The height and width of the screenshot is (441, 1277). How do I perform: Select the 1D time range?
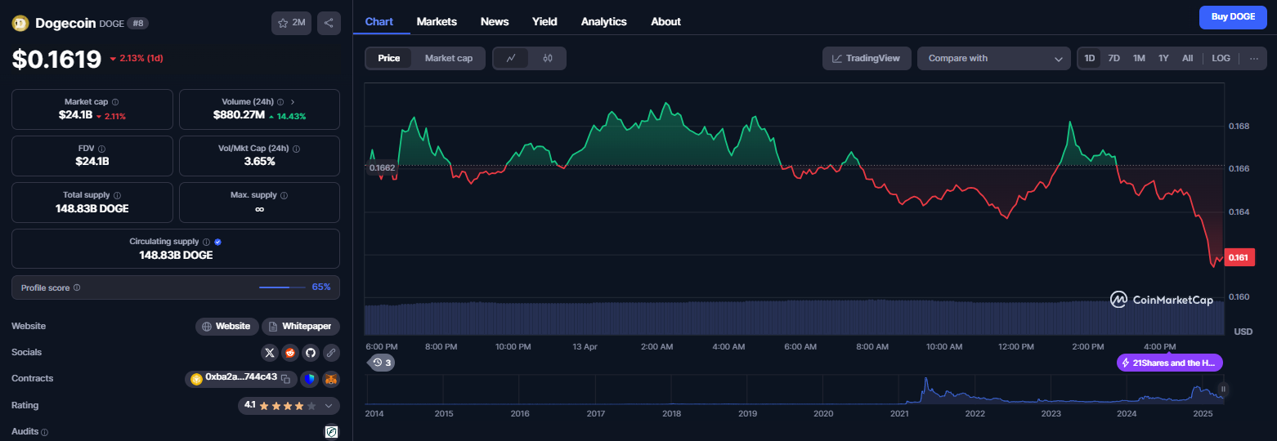tap(1090, 58)
